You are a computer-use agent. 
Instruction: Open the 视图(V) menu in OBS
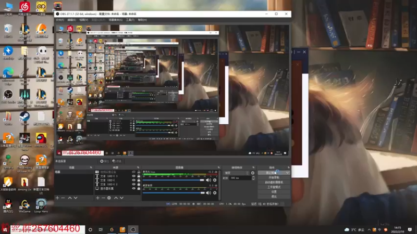(x=83, y=20)
